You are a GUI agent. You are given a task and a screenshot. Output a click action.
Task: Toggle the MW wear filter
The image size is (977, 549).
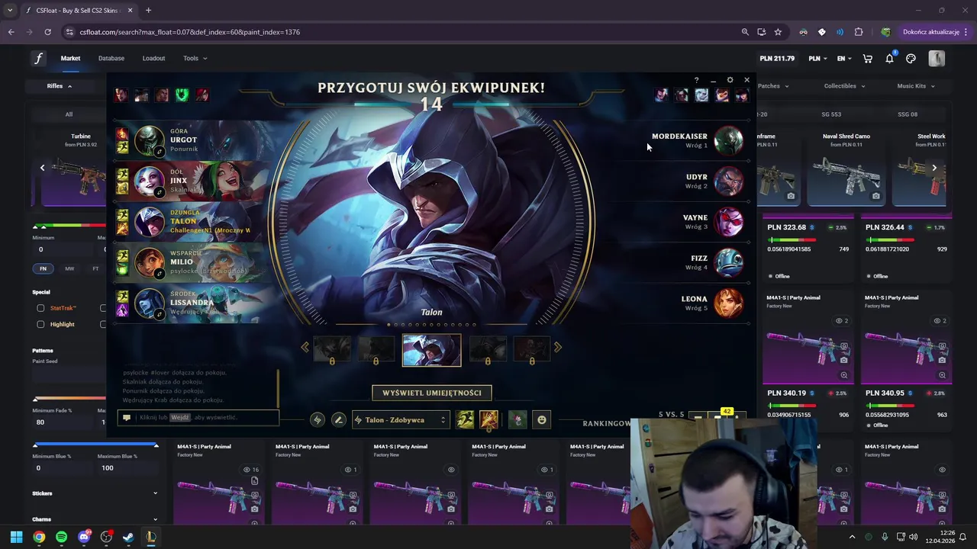69,268
